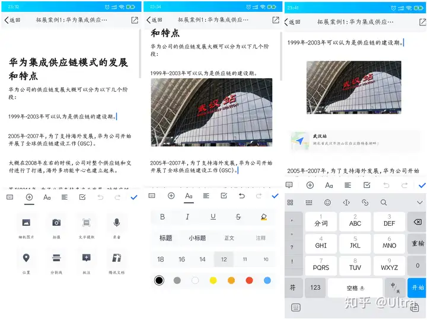The height and width of the screenshot is (320, 427).
Task: Tap the 批注 annotation comment icon
Action: coord(87,258)
